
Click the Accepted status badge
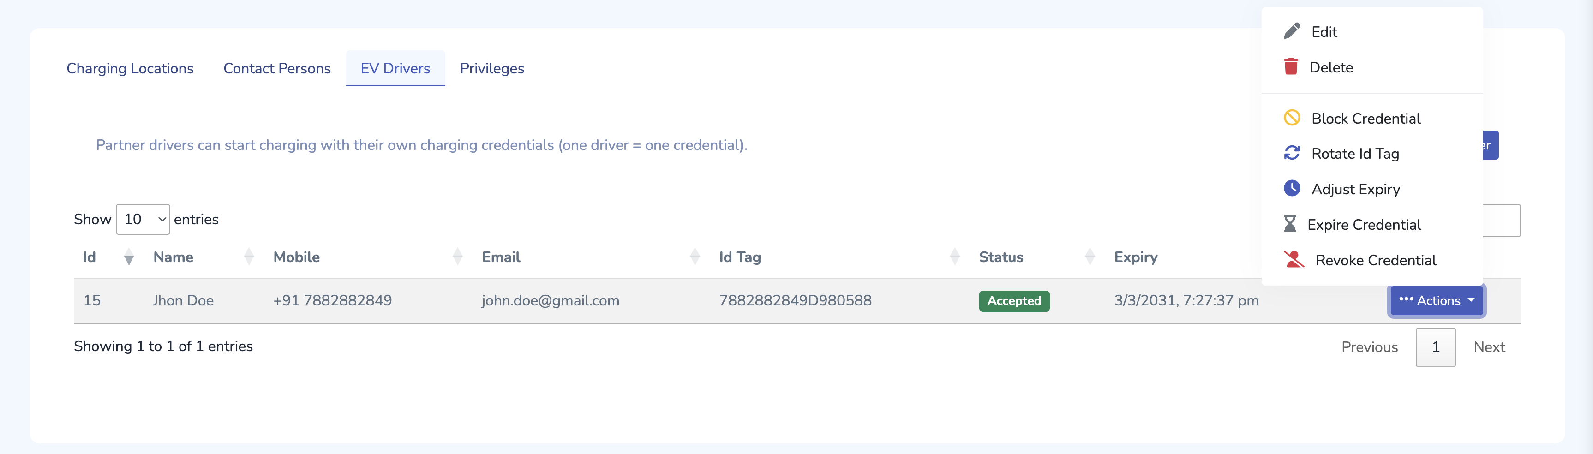1013,301
